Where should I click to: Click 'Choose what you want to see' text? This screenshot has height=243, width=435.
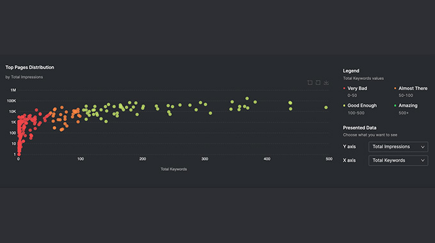pyautogui.click(x=370, y=135)
